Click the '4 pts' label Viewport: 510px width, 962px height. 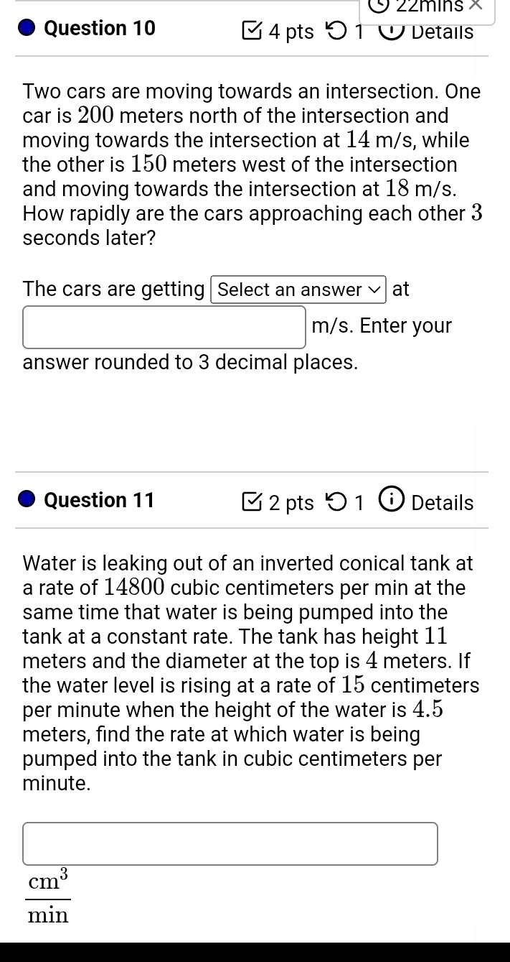pyautogui.click(x=291, y=32)
